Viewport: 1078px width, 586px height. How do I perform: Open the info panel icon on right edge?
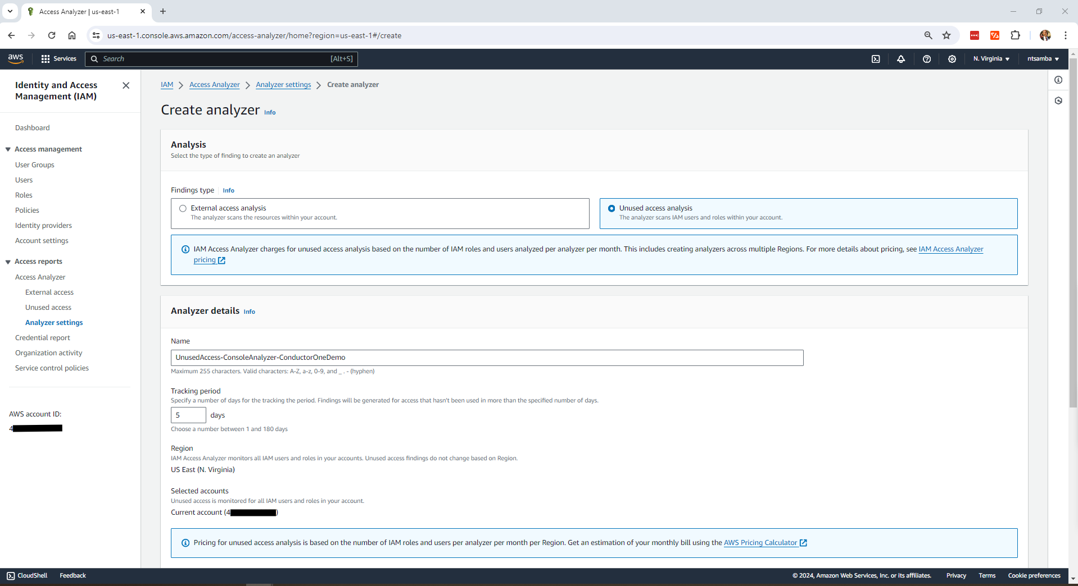click(x=1058, y=80)
